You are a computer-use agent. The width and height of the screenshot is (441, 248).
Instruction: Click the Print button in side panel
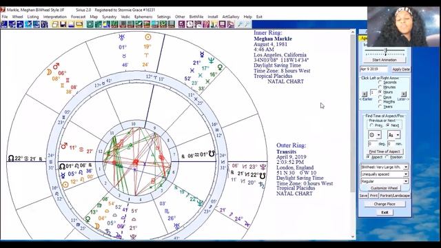point(373,196)
